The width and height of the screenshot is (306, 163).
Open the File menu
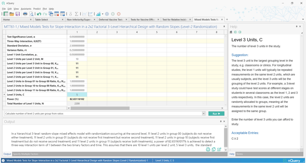[4, 9]
